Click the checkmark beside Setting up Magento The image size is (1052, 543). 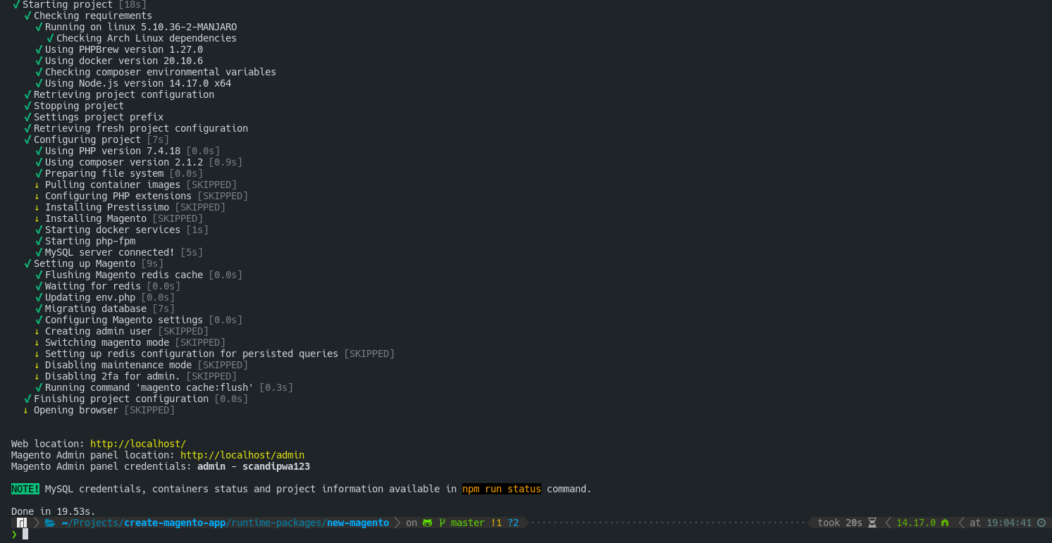27,263
